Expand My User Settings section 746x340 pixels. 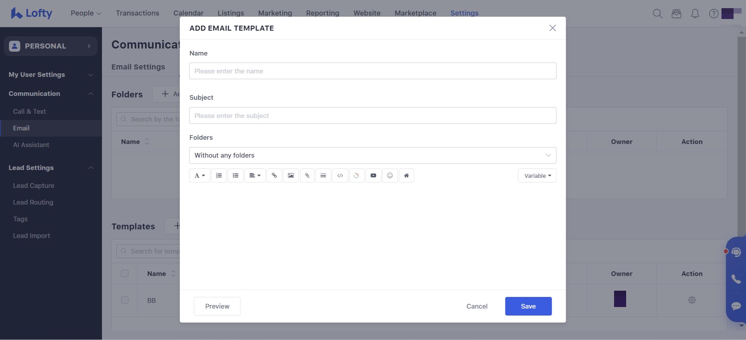coord(51,75)
